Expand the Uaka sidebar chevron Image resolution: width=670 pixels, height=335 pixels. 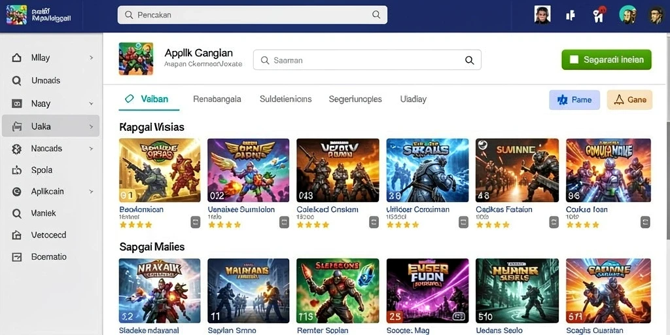click(91, 126)
